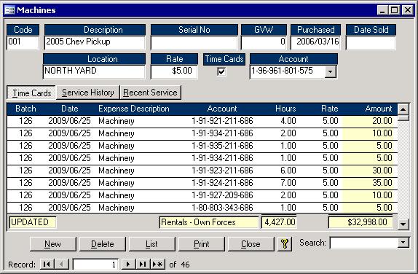Image resolution: width=418 pixels, height=274 pixels.
Task: Click the hours cell 4.00
Action: click(x=288, y=121)
